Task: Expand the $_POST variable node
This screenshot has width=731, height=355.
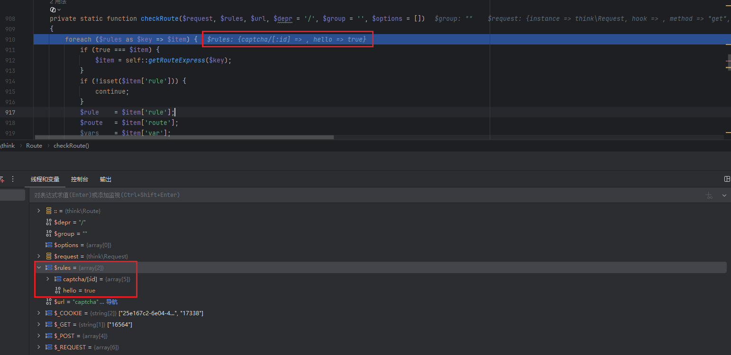Action: point(39,336)
